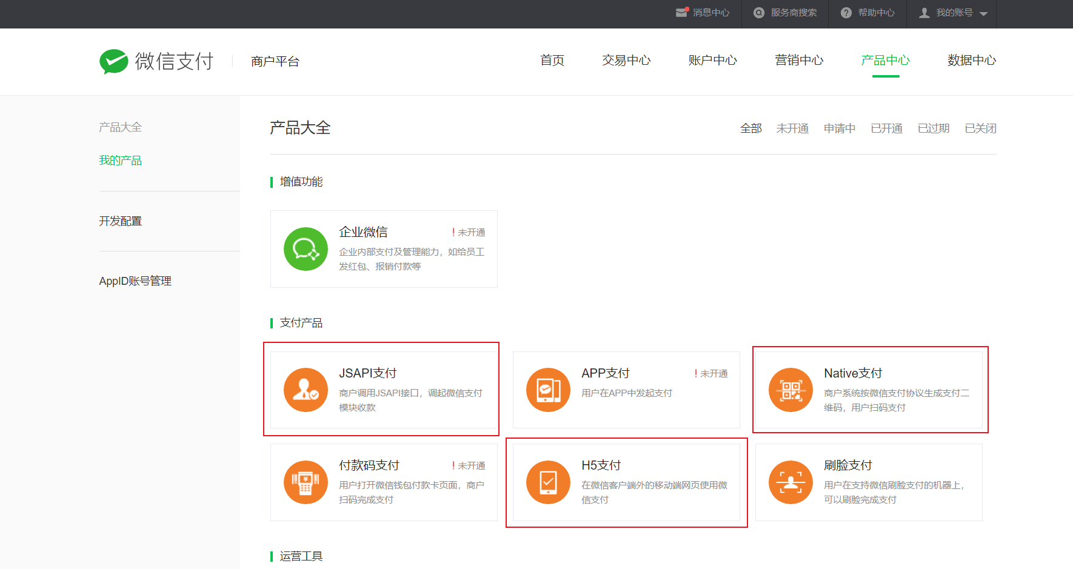Filter products by 已关闭 status
This screenshot has height=569, width=1073.
(981, 128)
